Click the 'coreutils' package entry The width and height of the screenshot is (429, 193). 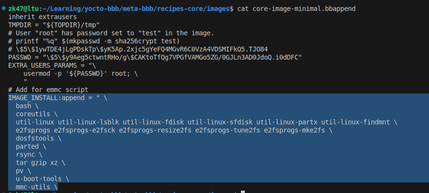point(33,114)
